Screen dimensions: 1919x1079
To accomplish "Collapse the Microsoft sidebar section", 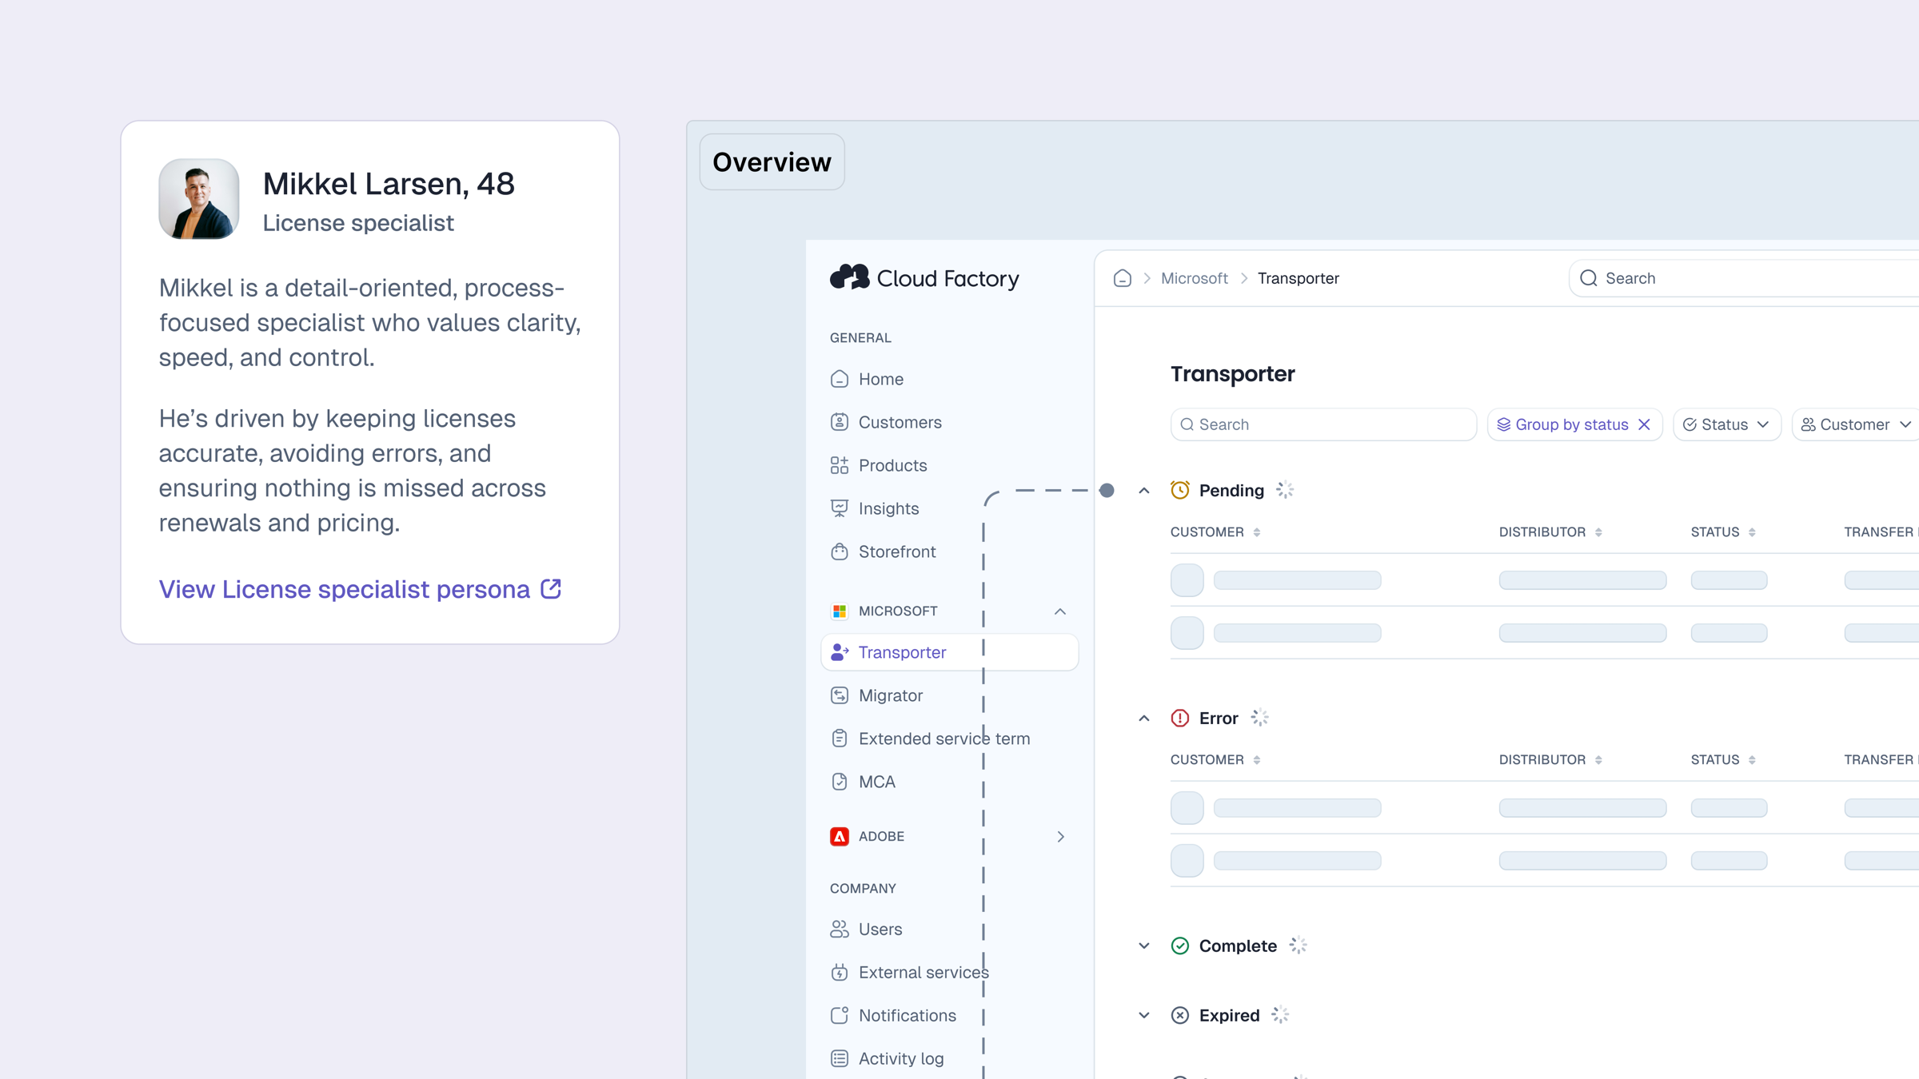I will pos(1060,611).
